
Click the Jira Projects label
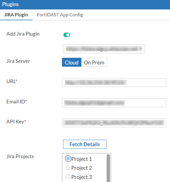click(x=20, y=156)
